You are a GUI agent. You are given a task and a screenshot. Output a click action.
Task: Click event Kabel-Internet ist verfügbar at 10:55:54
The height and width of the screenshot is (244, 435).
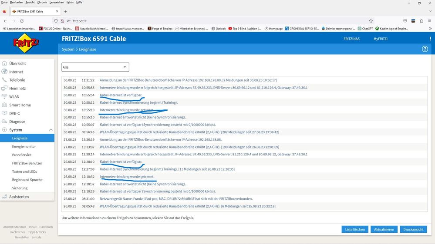click(121, 95)
